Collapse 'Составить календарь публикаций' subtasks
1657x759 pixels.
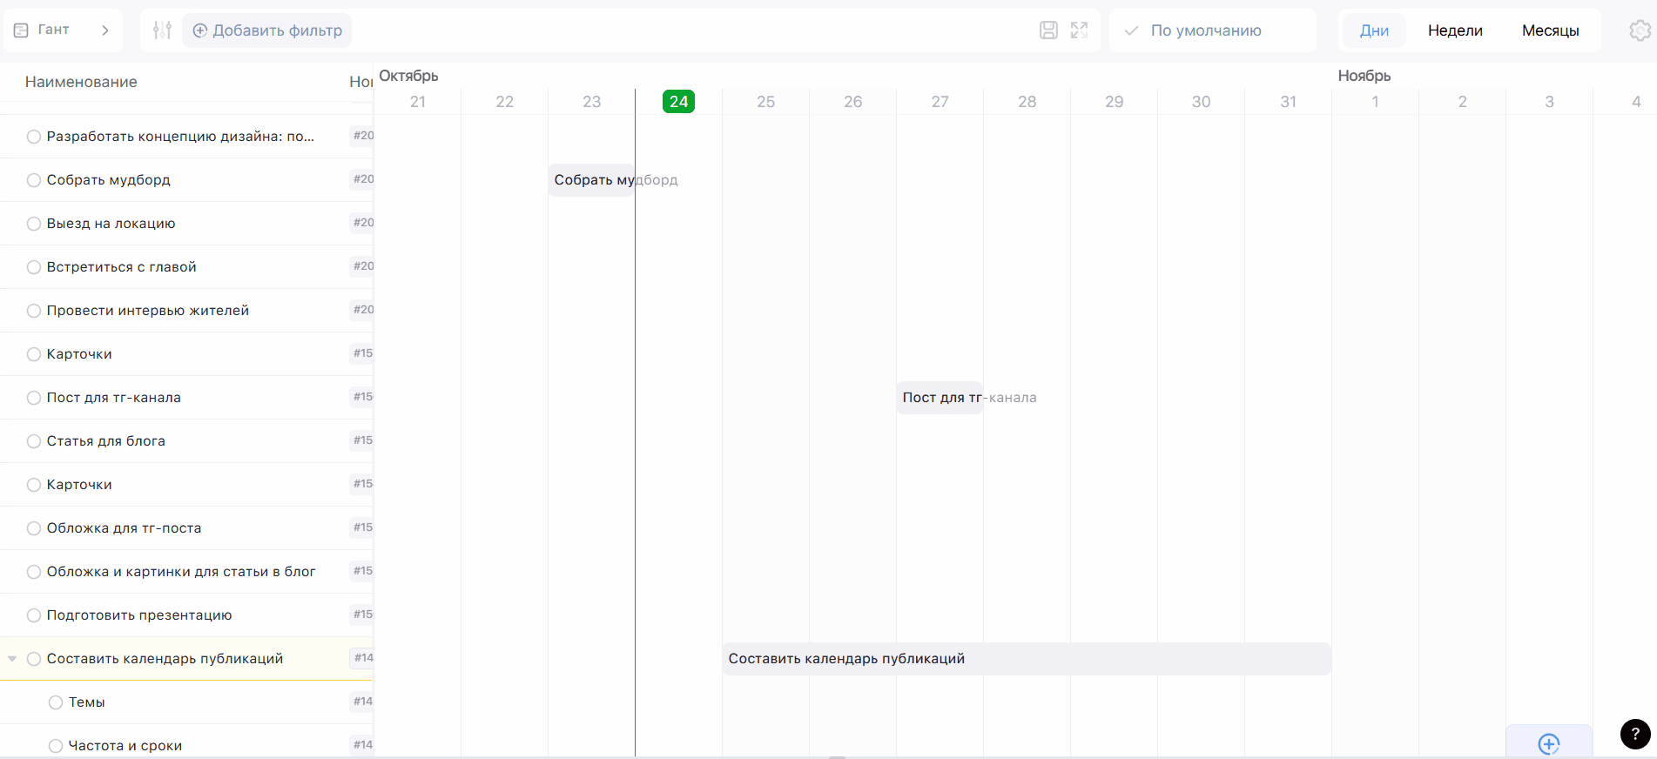tap(12, 659)
